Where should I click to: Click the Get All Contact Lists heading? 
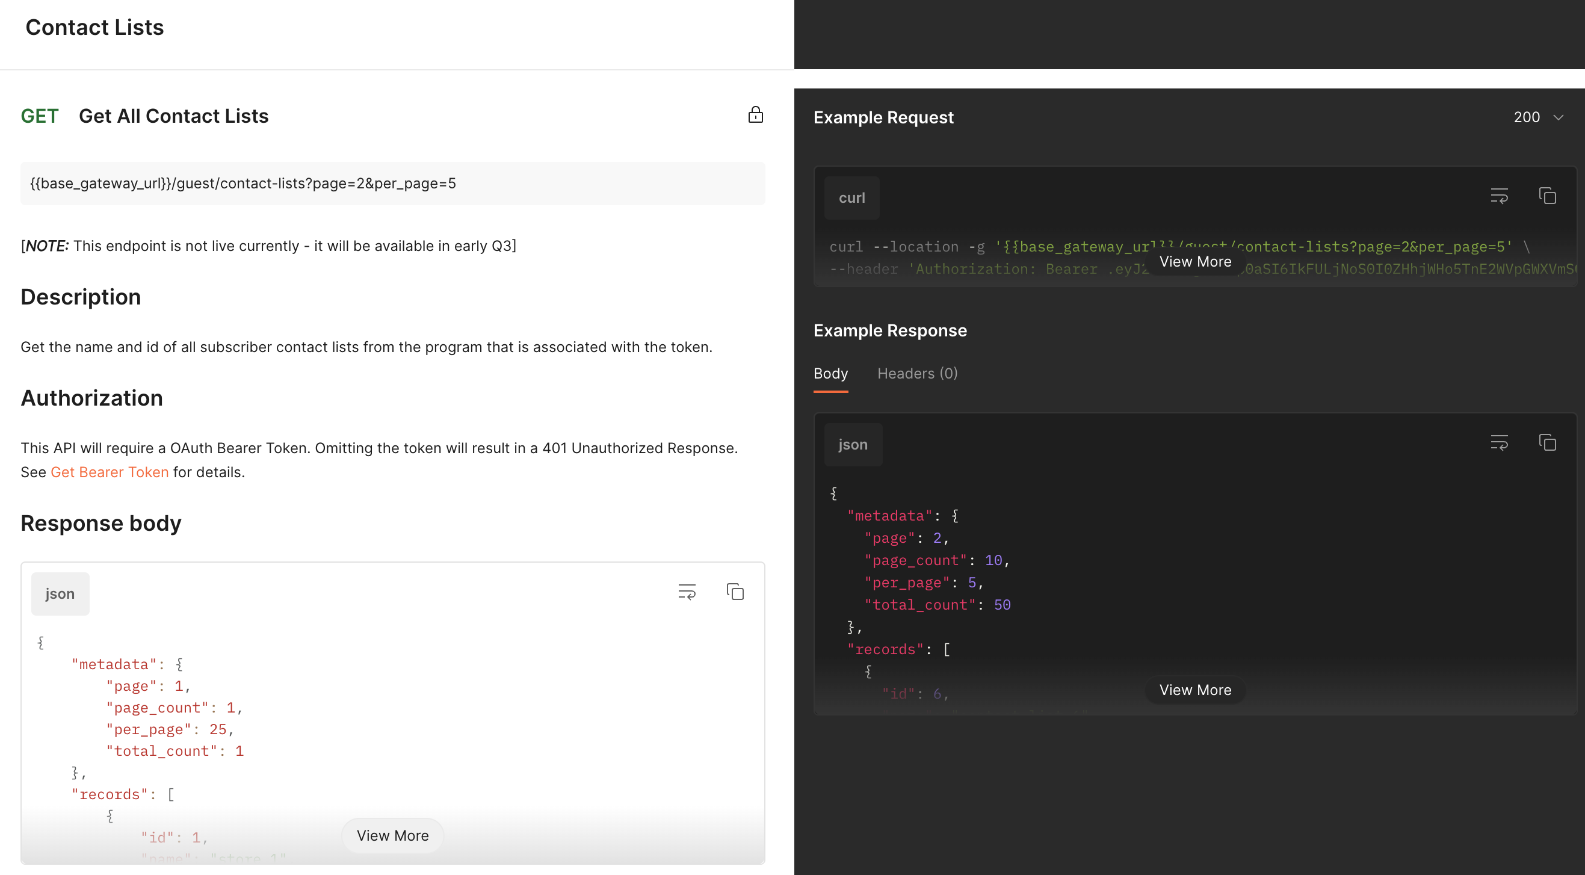click(173, 116)
